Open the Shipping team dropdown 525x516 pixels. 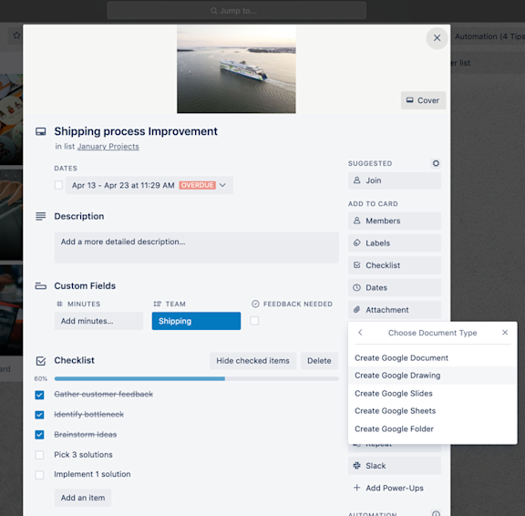196,321
